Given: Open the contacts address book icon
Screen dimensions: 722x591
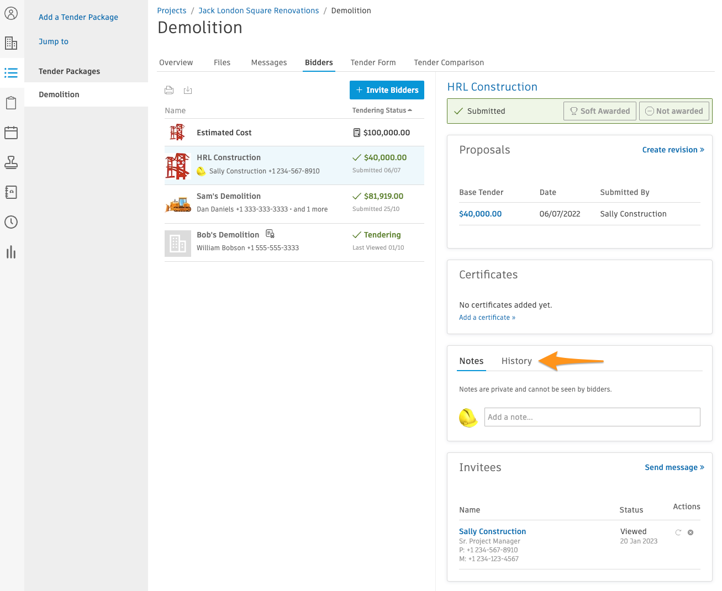Looking at the screenshot, I should (11, 192).
